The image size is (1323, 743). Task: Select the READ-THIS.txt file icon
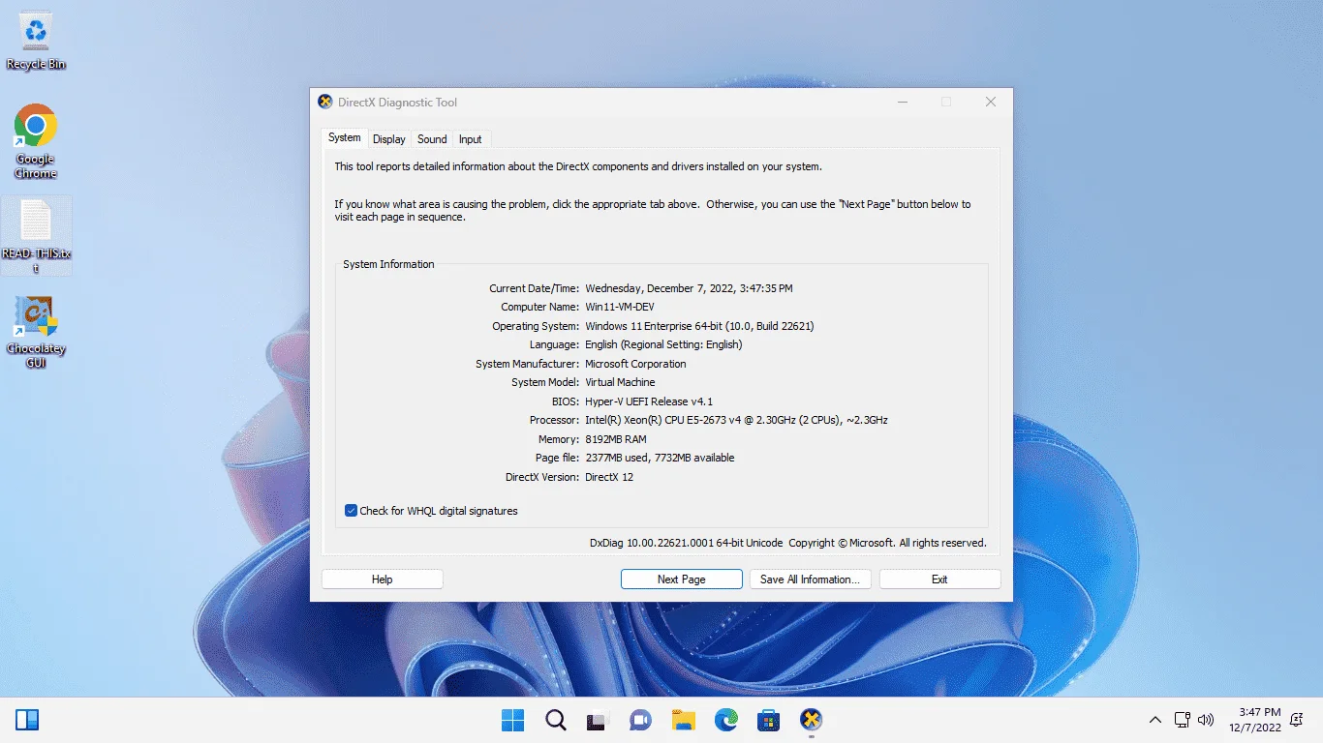(x=36, y=236)
